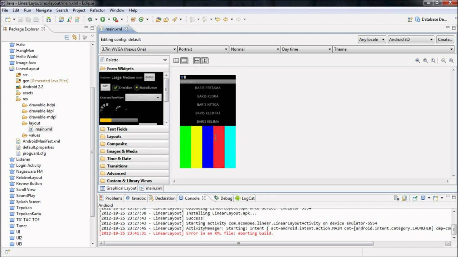The image size is (458, 257).
Task: Click the Clear Console icon
Action: [x=396, y=198]
